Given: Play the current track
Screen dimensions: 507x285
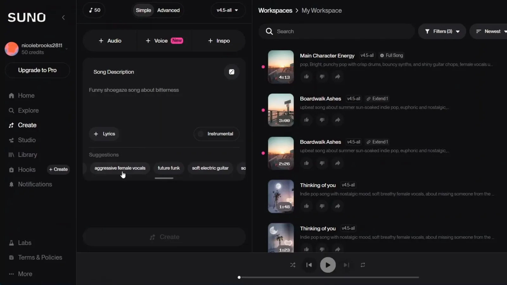Looking at the screenshot, I should [328, 265].
